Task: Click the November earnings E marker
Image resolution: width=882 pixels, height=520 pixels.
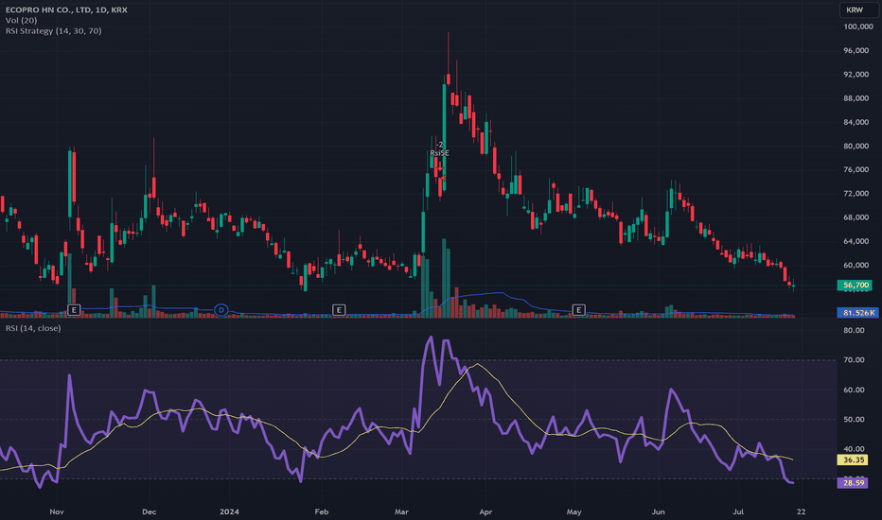Action: pos(74,310)
